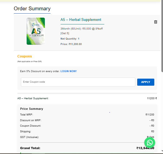Click the A5 – Herbal Supplement line item

(x=33, y=98)
